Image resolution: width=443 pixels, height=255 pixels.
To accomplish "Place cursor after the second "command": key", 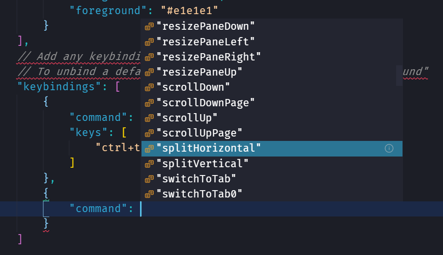I will 141,209.
